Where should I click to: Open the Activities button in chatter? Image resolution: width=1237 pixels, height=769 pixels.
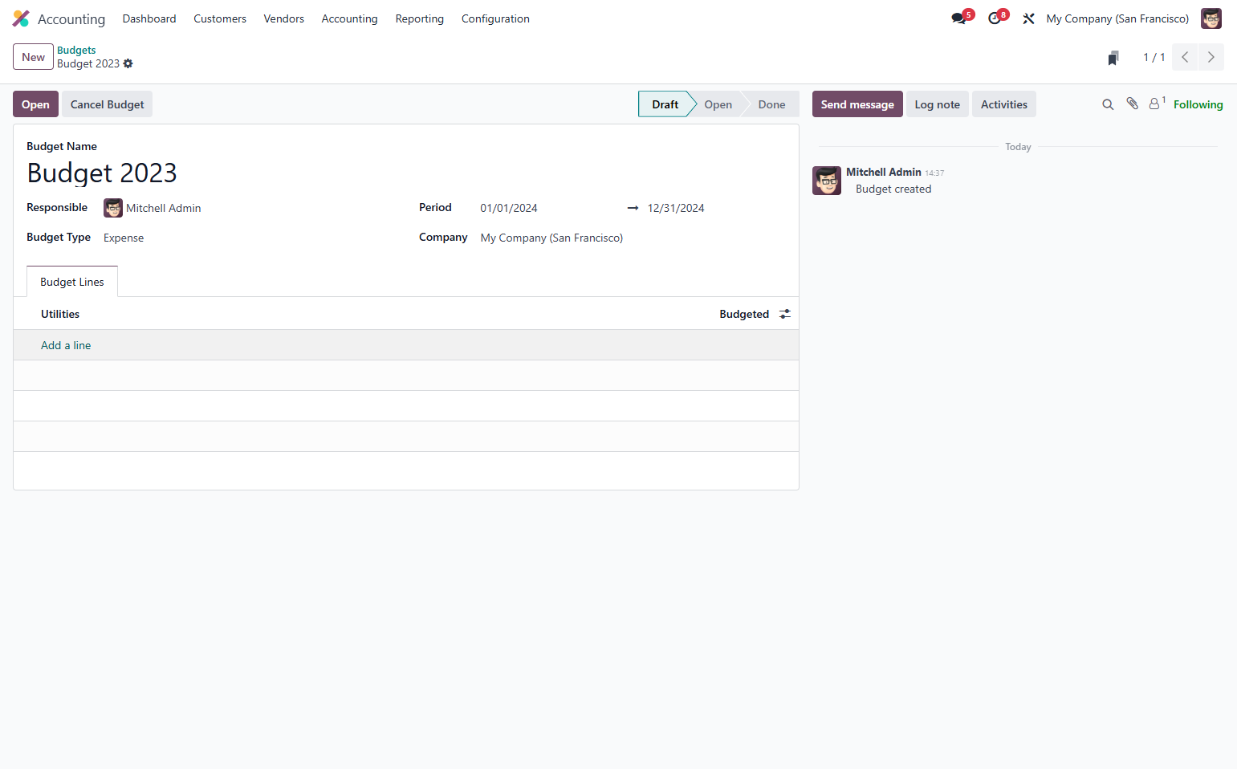tap(1004, 104)
